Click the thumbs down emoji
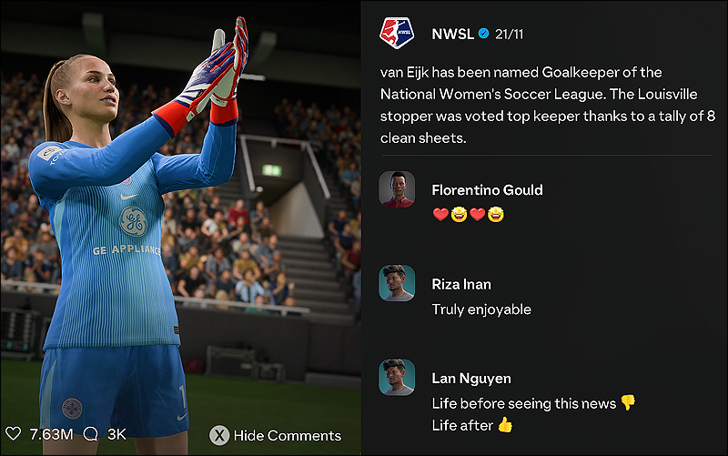This screenshot has height=456, width=728. (628, 402)
